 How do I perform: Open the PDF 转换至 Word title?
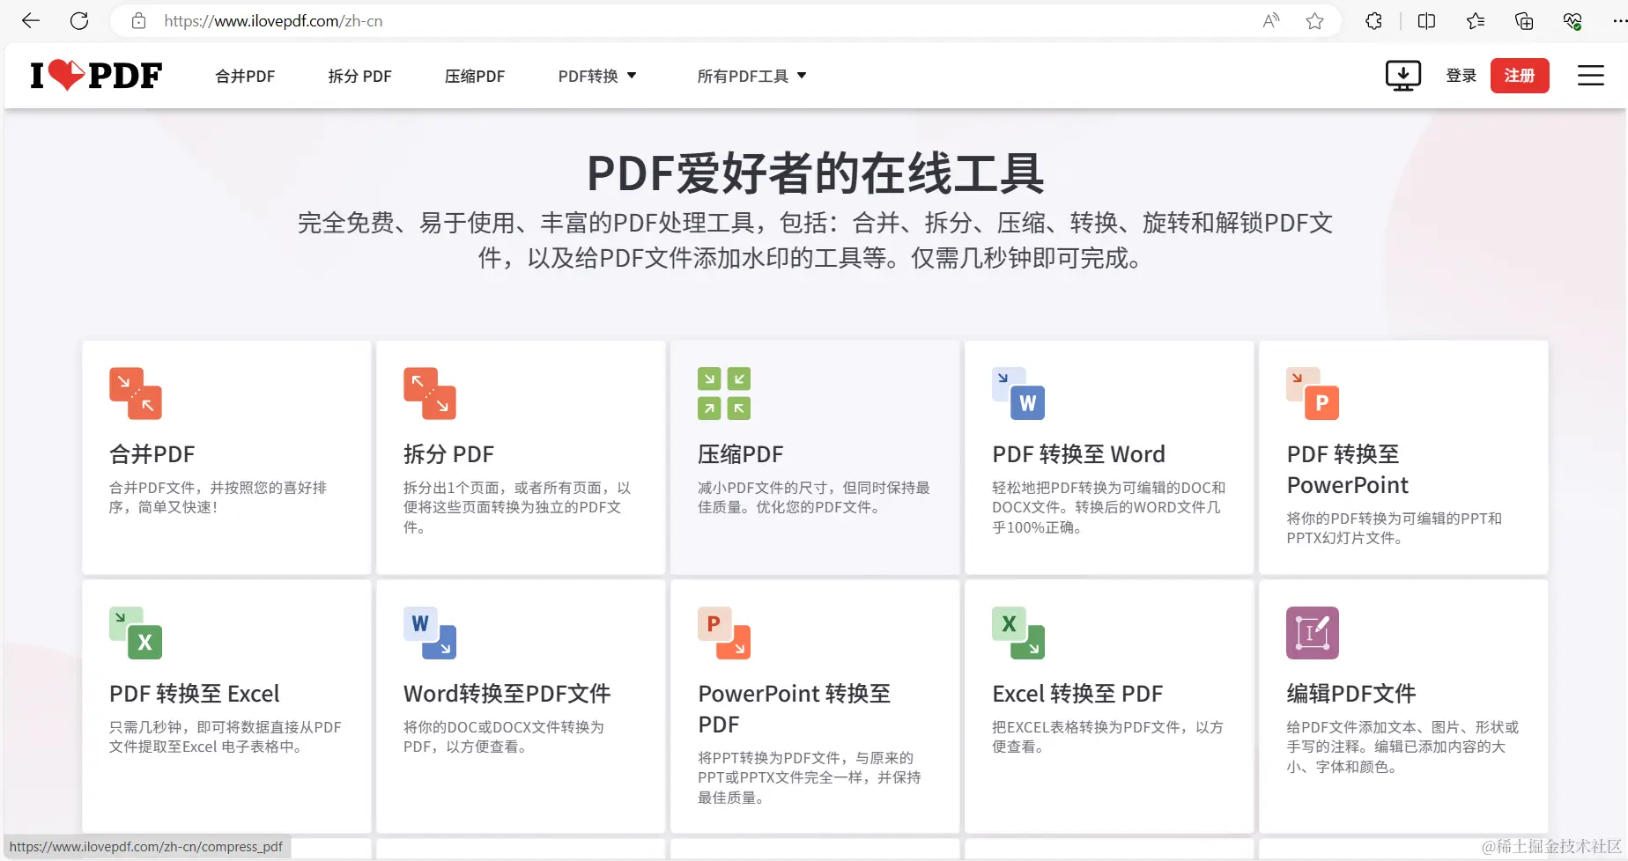tap(1078, 454)
